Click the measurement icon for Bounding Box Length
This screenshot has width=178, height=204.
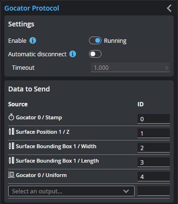pyautogui.click(x=11, y=160)
